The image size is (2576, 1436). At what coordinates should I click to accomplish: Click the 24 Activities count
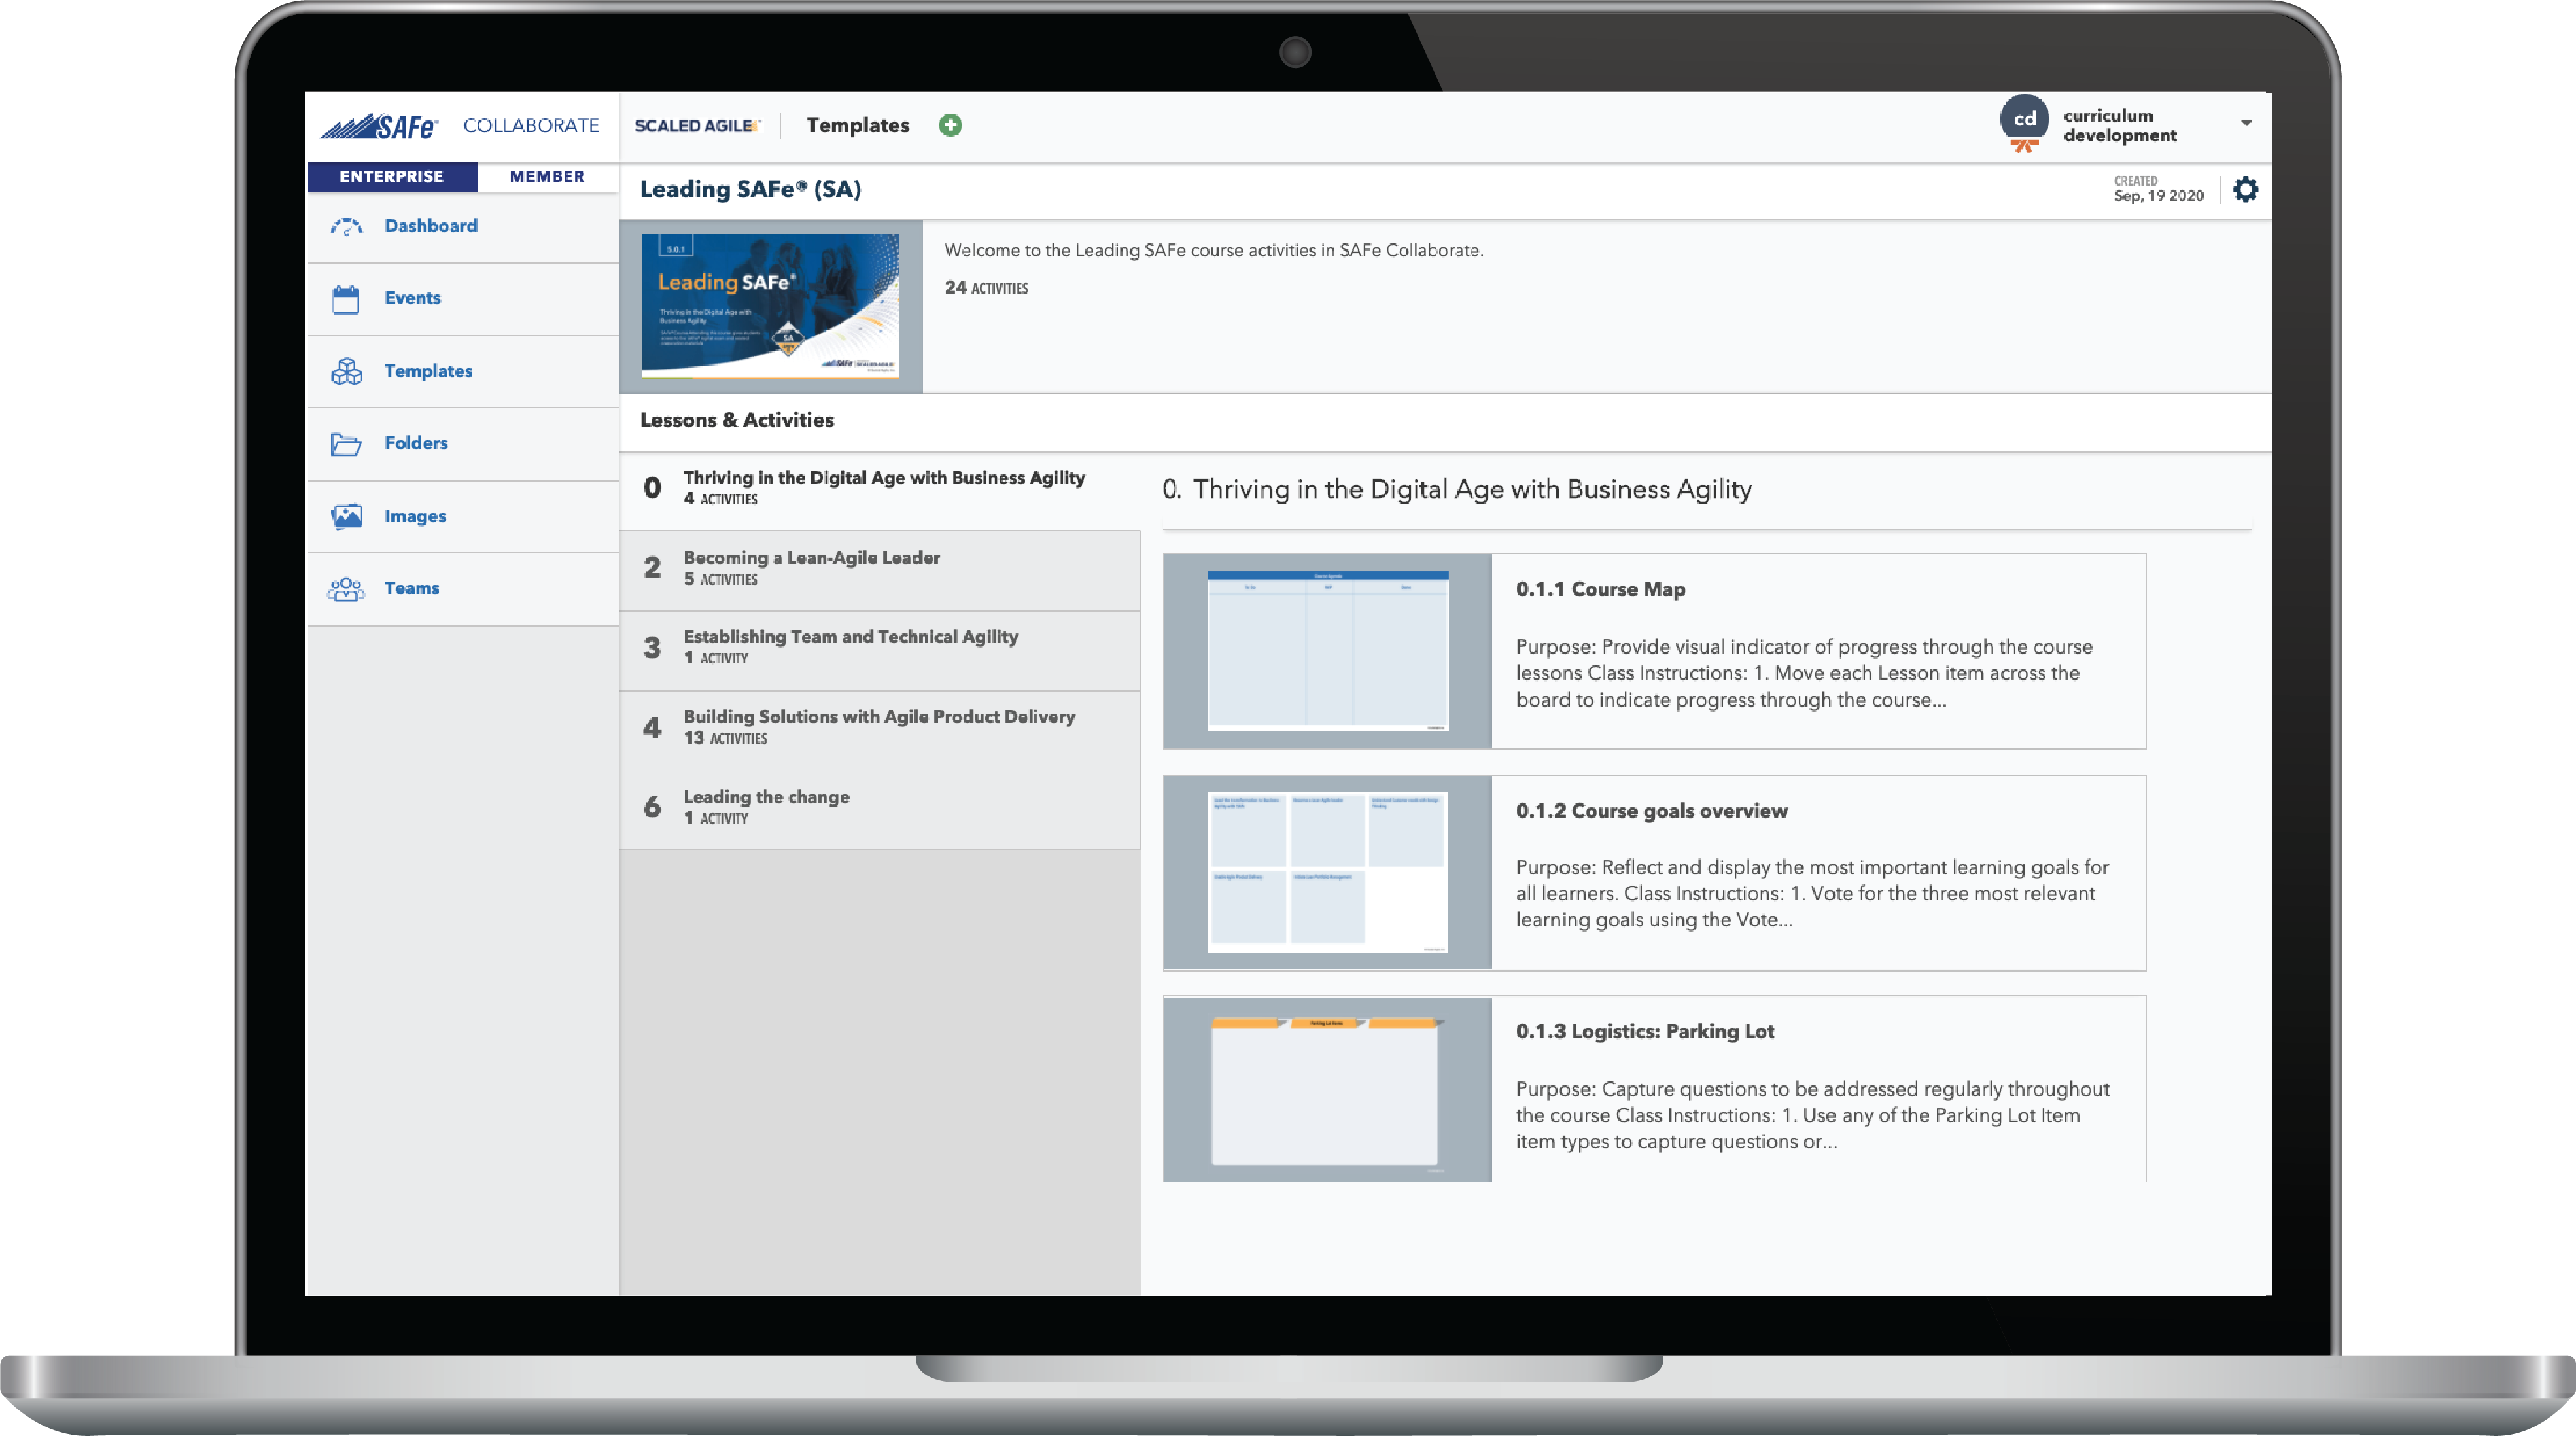[986, 288]
